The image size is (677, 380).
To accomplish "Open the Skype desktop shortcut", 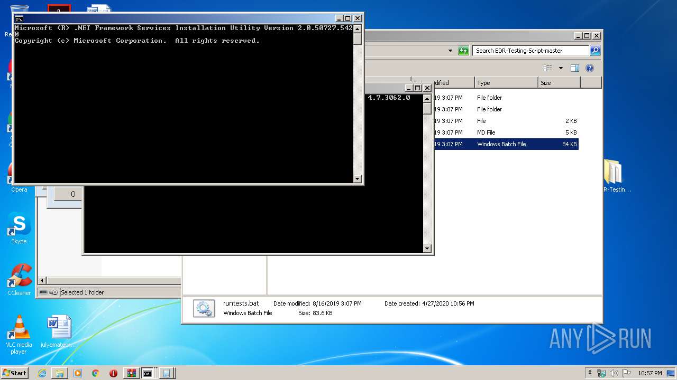I will (19, 229).
